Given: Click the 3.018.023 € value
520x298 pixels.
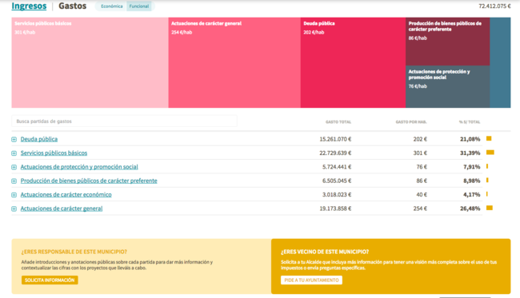Looking at the screenshot, I should (x=337, y=195).
